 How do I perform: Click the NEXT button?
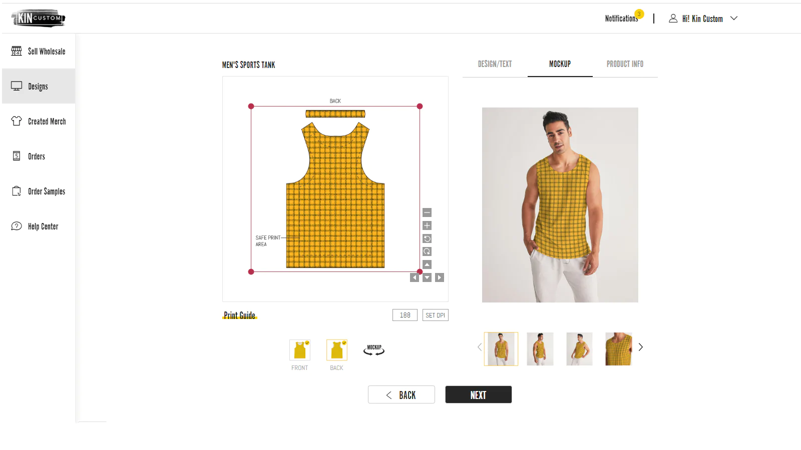[479, 394]
